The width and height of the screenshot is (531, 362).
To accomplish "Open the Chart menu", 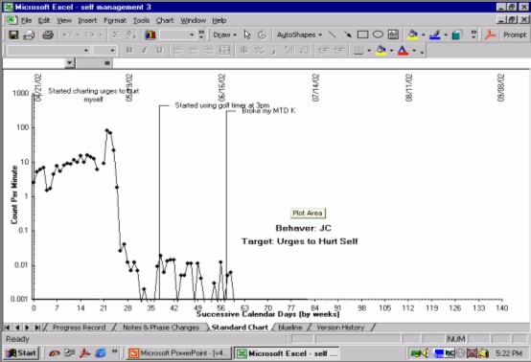I will (x=165, y=20).
